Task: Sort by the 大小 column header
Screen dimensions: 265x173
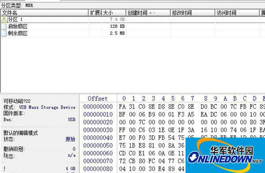Action: tap(114, 13)
